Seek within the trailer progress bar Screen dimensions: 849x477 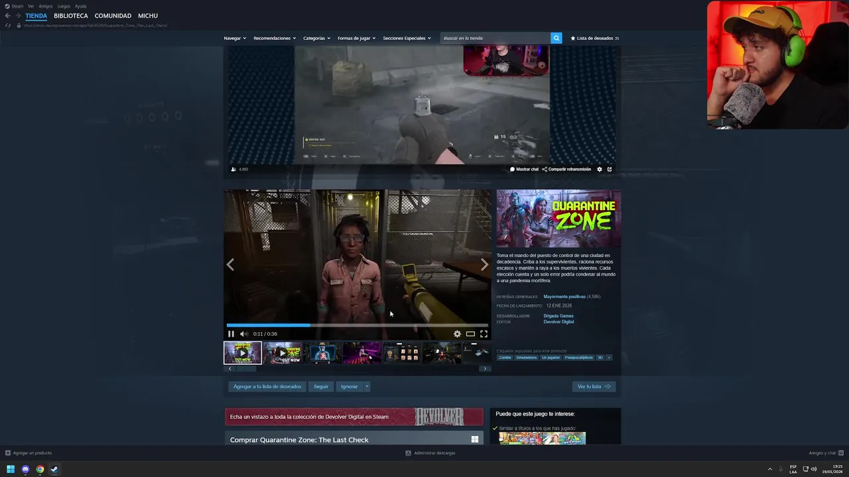pyautogui.click(x=358, y=325)
